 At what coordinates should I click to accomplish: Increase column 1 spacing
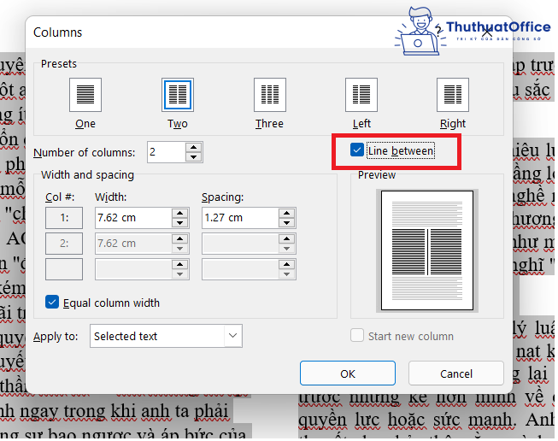click(287, 213)
